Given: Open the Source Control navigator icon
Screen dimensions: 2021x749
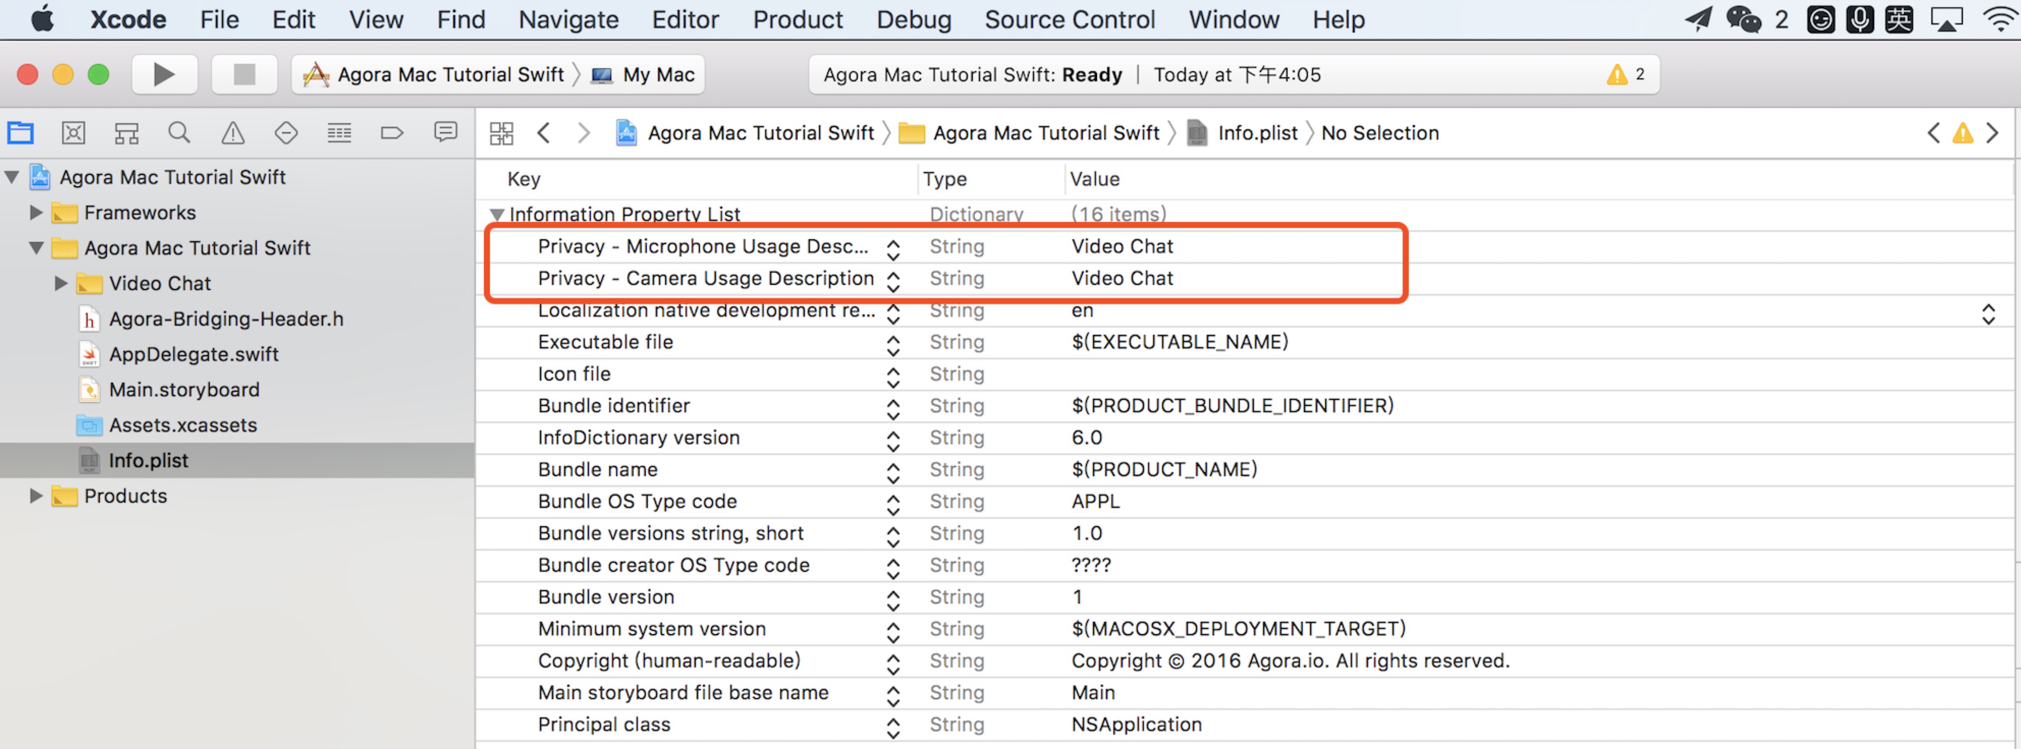Looking at the screenshot, I should [73, 132].
